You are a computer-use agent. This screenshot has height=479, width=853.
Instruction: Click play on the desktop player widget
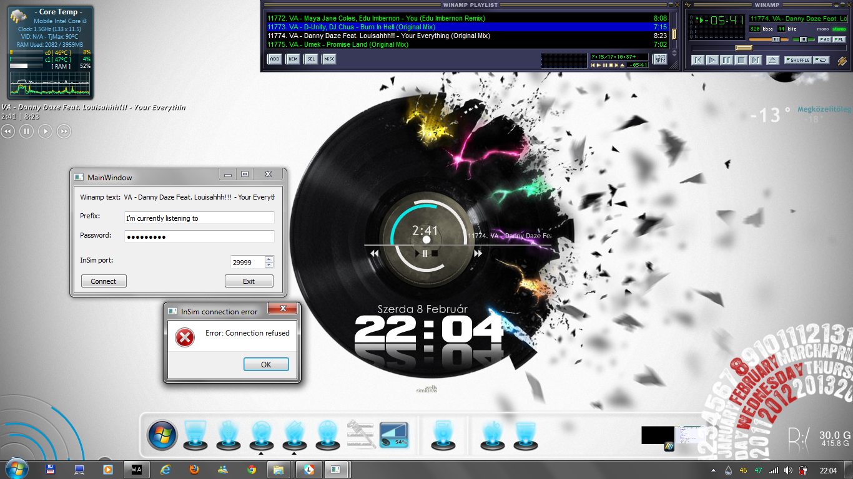point(45,131)
